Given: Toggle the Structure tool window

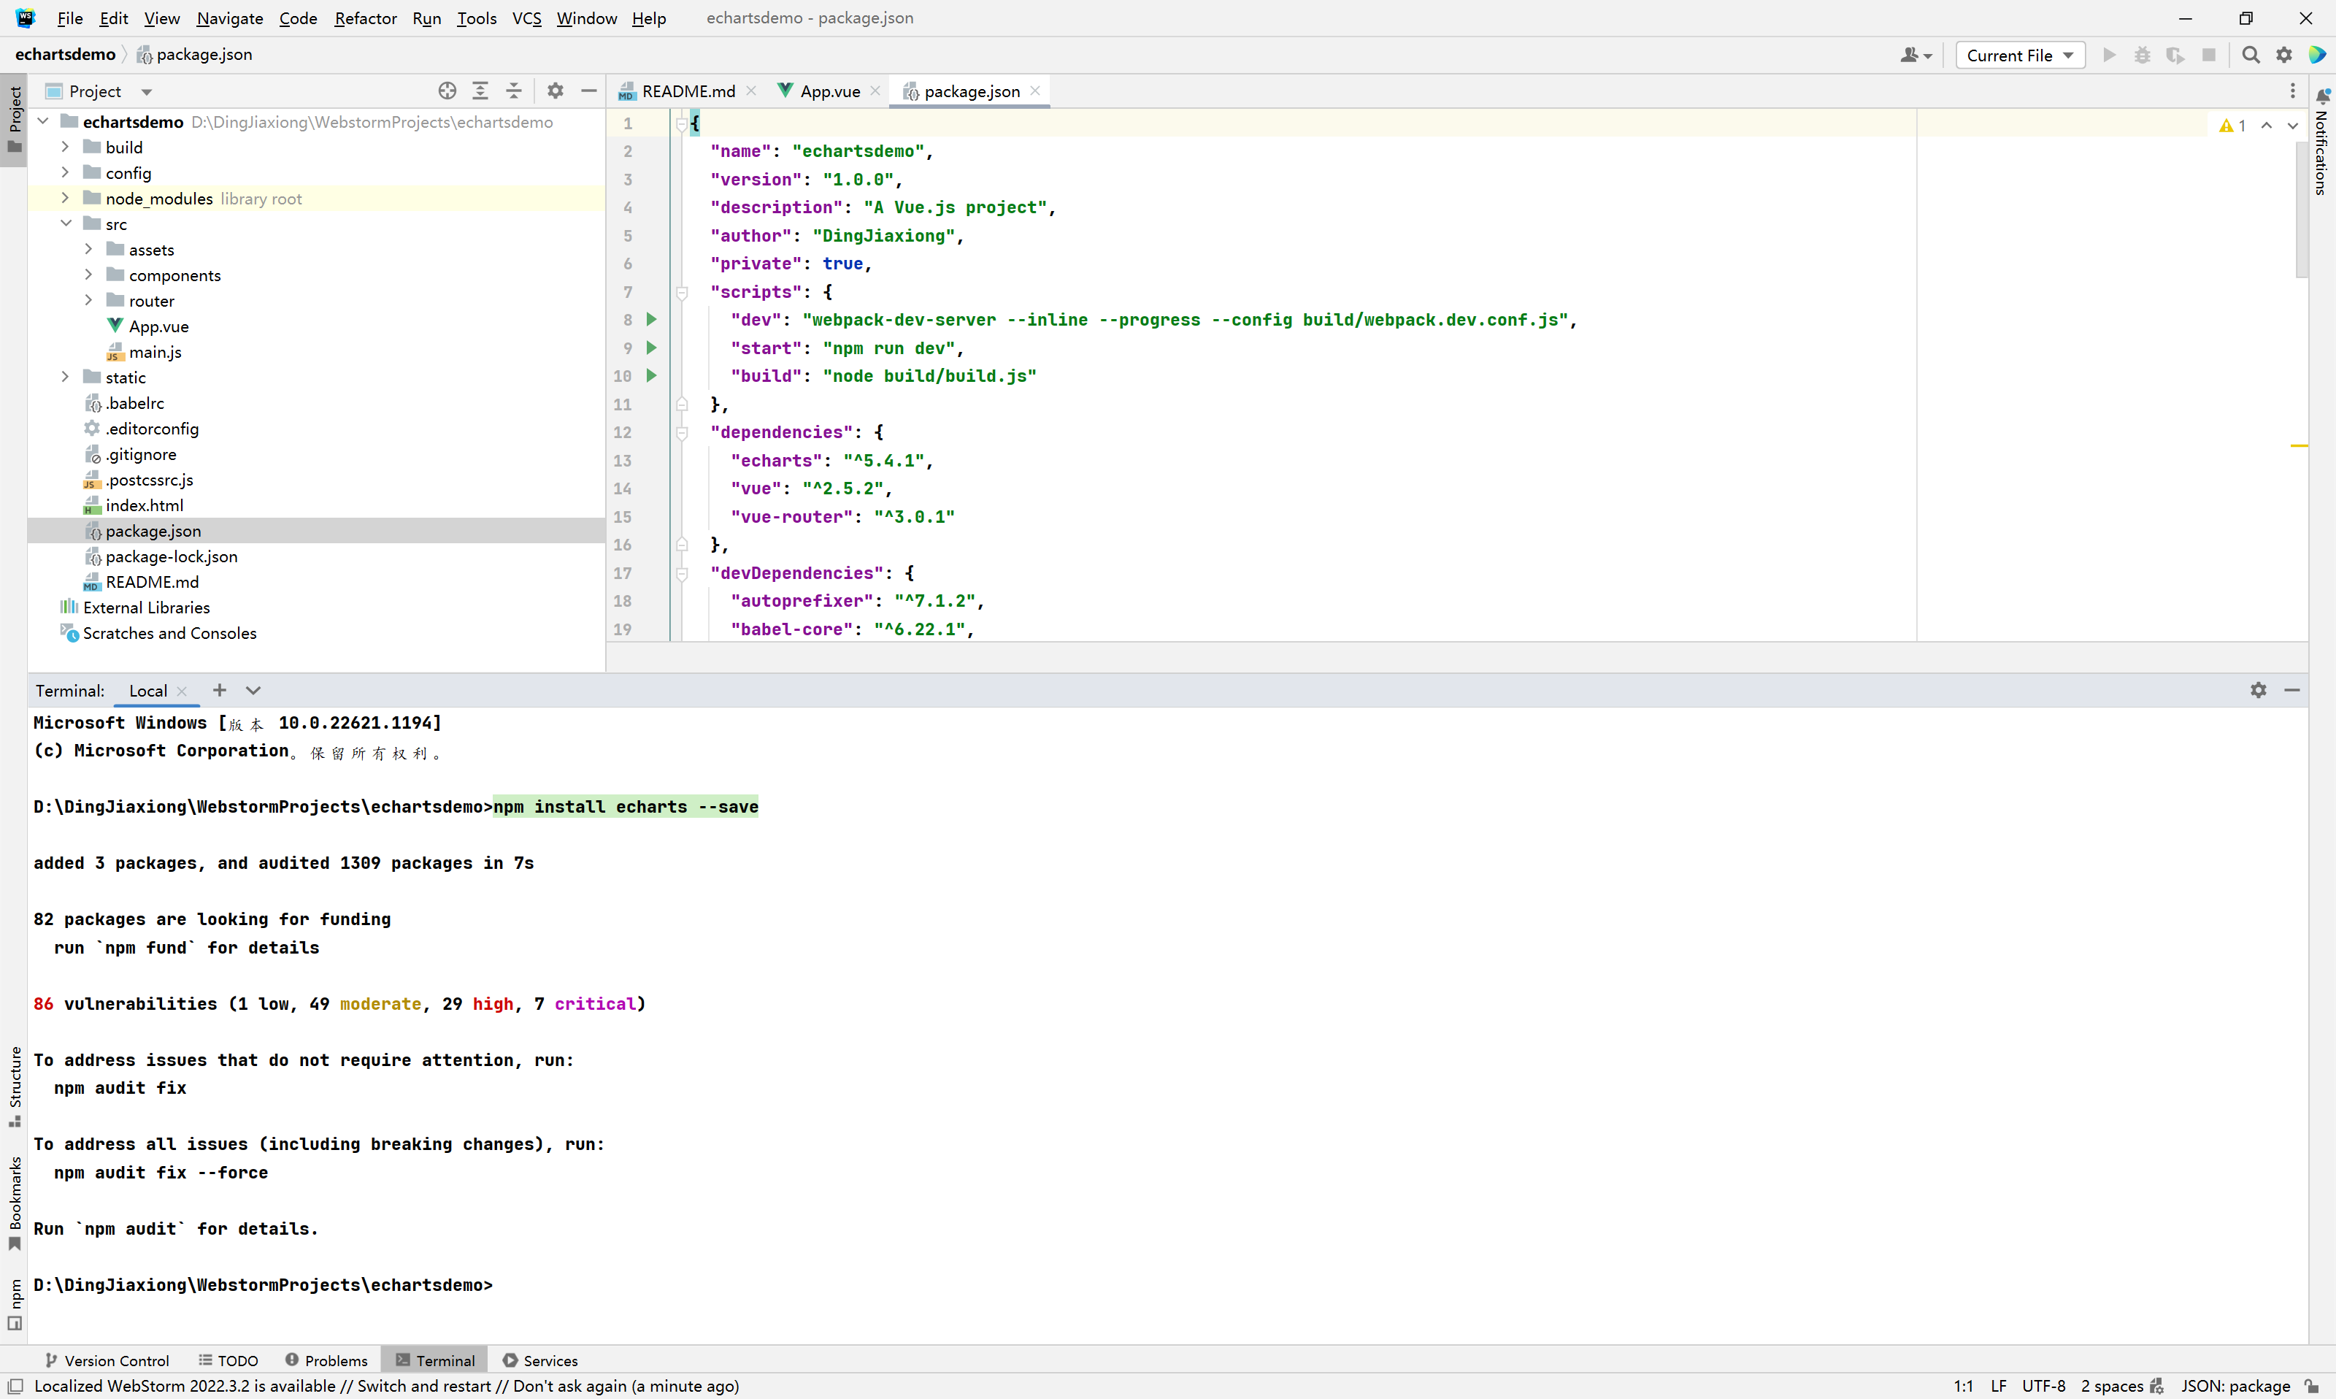Looking at the screenshot, I should [14, 1084].
